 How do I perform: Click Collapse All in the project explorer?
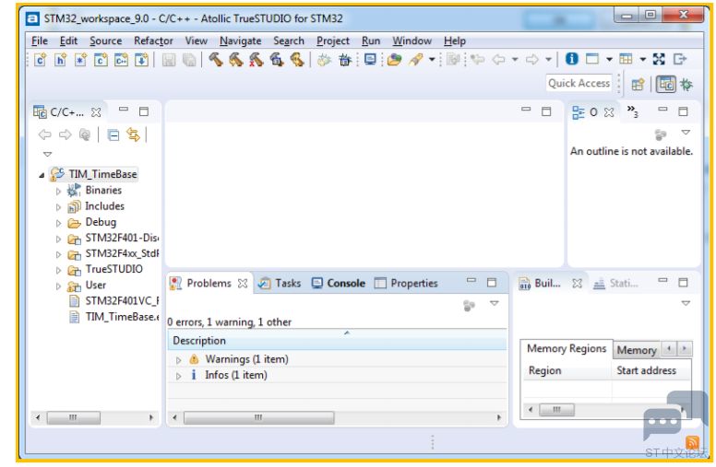(x=113, y=135)
